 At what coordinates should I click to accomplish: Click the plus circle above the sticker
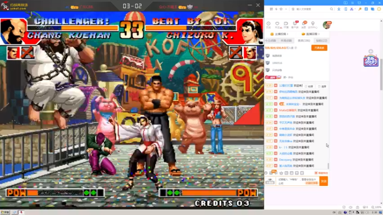click(371, 51)
